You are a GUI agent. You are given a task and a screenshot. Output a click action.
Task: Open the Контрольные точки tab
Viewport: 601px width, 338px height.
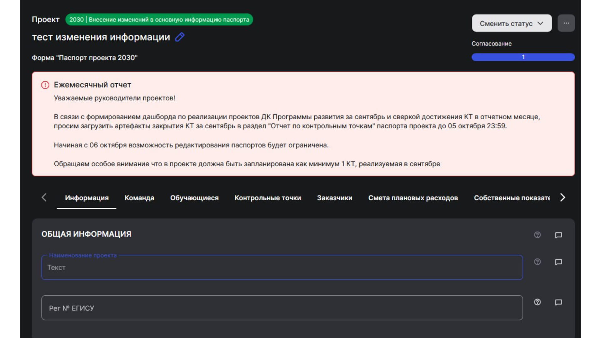click(268, 198)
